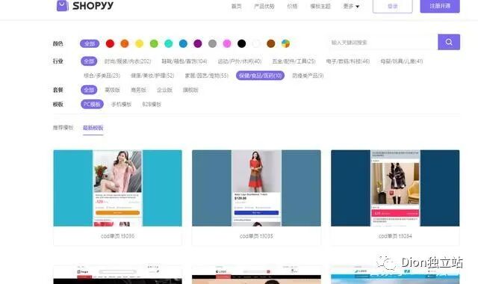Click the magnifier search button

click(x=449, y=42)
